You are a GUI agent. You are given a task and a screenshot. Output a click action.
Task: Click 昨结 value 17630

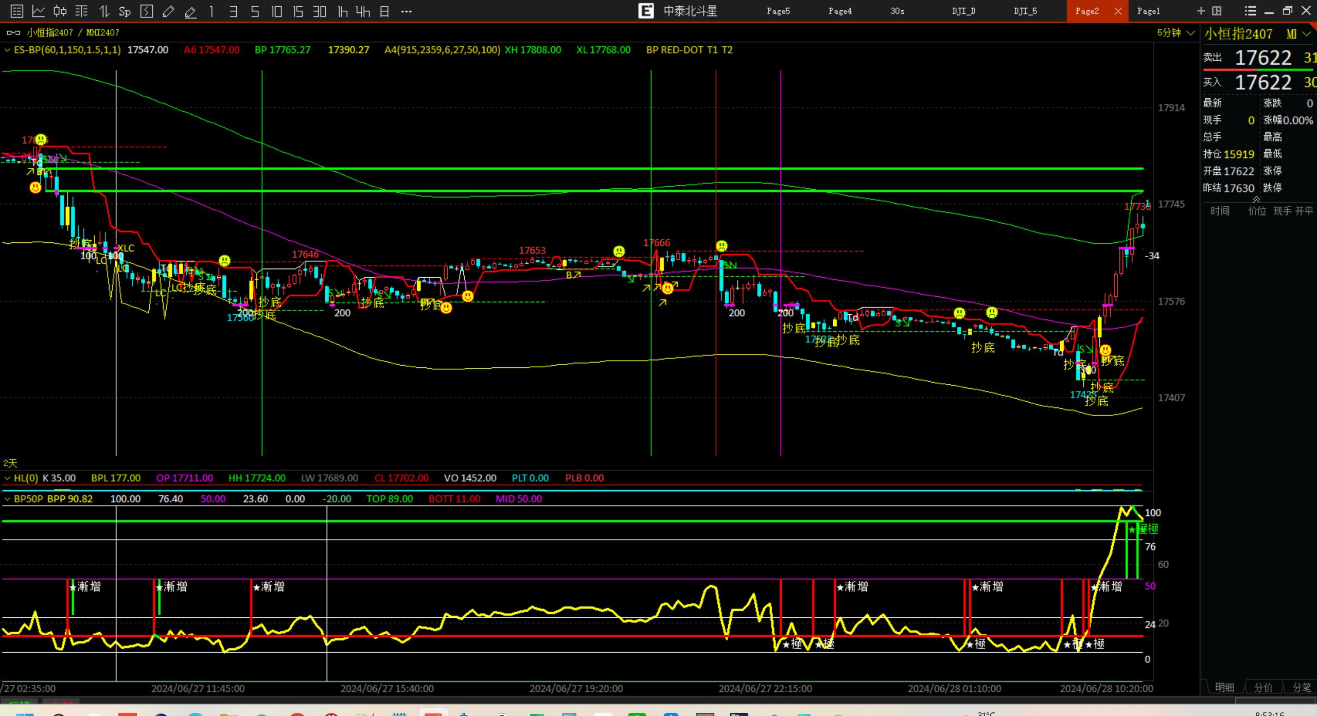click(1239, 188)
